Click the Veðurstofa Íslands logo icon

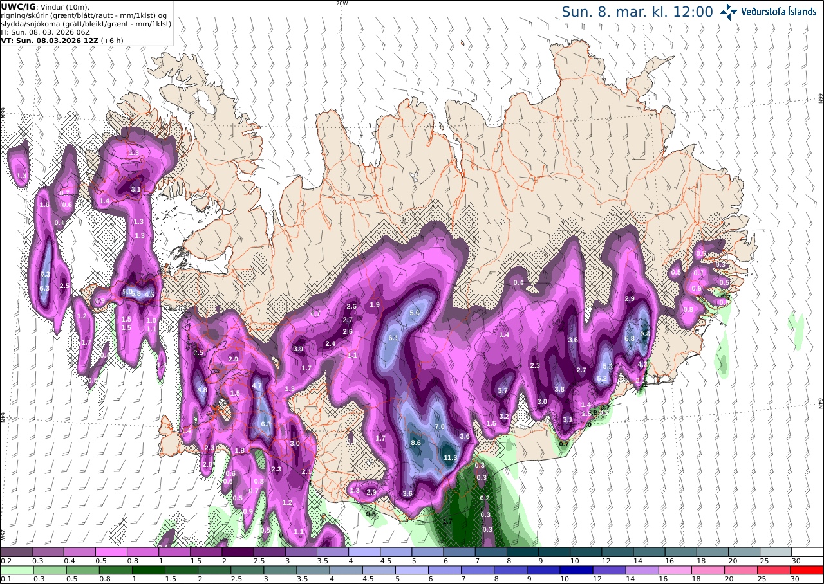(728, 12)
